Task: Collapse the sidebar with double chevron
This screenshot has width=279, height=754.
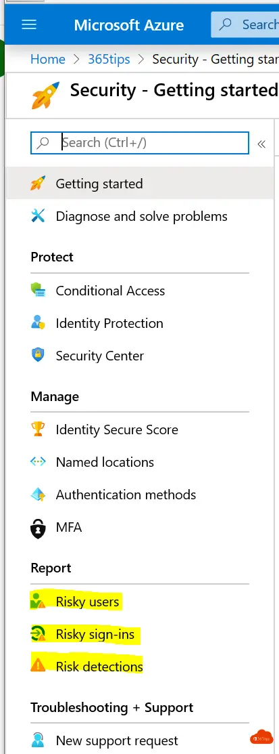Action: [261, 144]
